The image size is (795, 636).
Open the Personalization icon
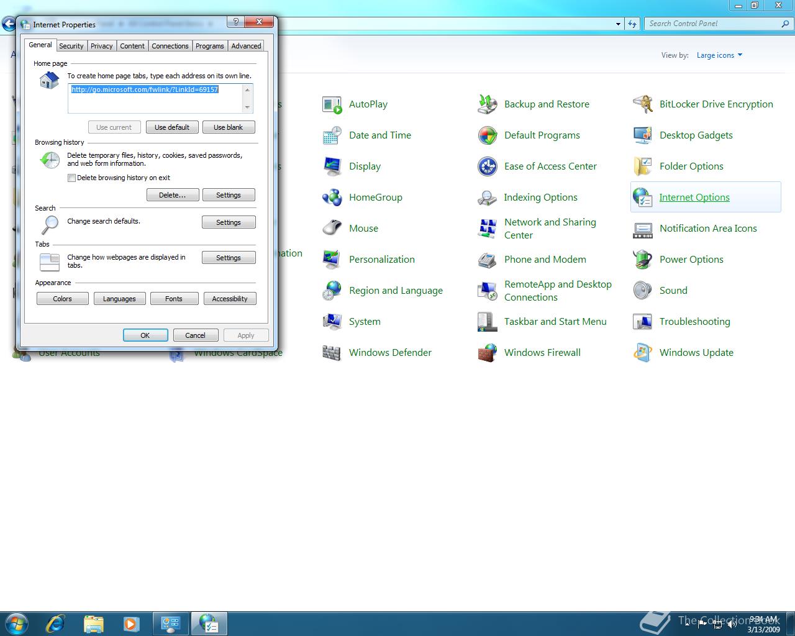[332, 260]
